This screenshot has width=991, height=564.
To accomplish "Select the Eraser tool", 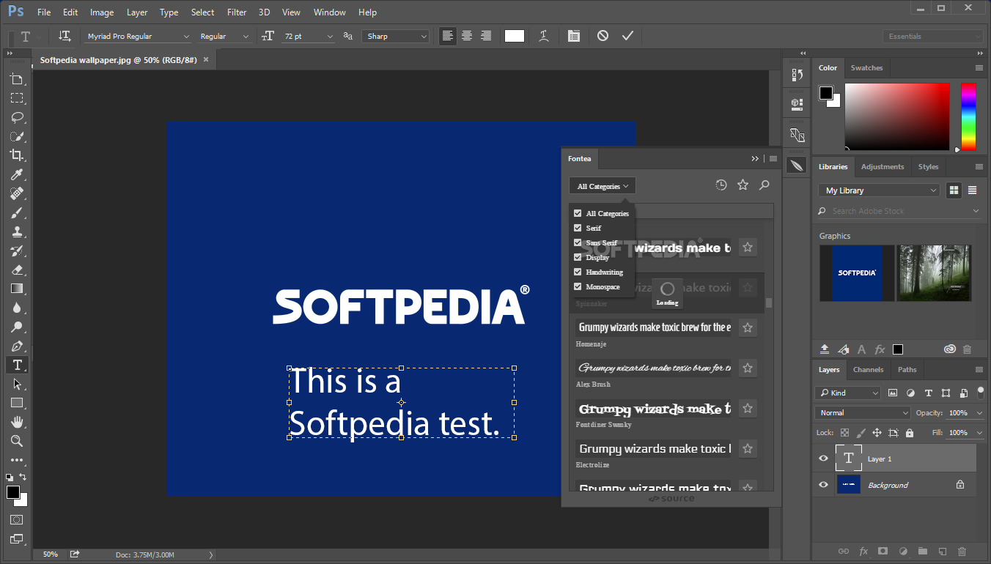I will (x=17, y=270).
